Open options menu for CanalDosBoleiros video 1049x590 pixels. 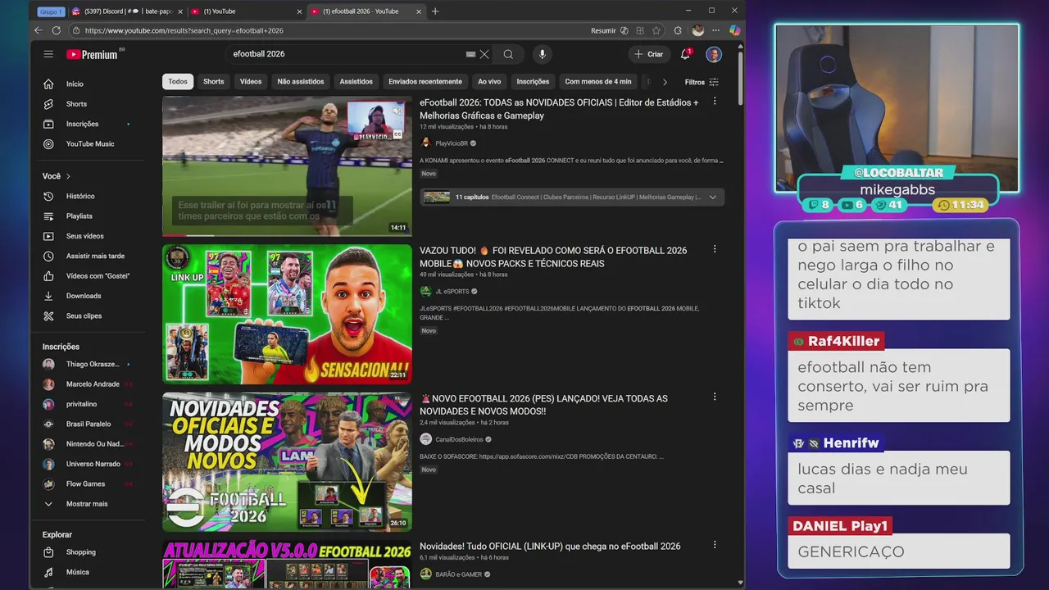tap(715, 397)
